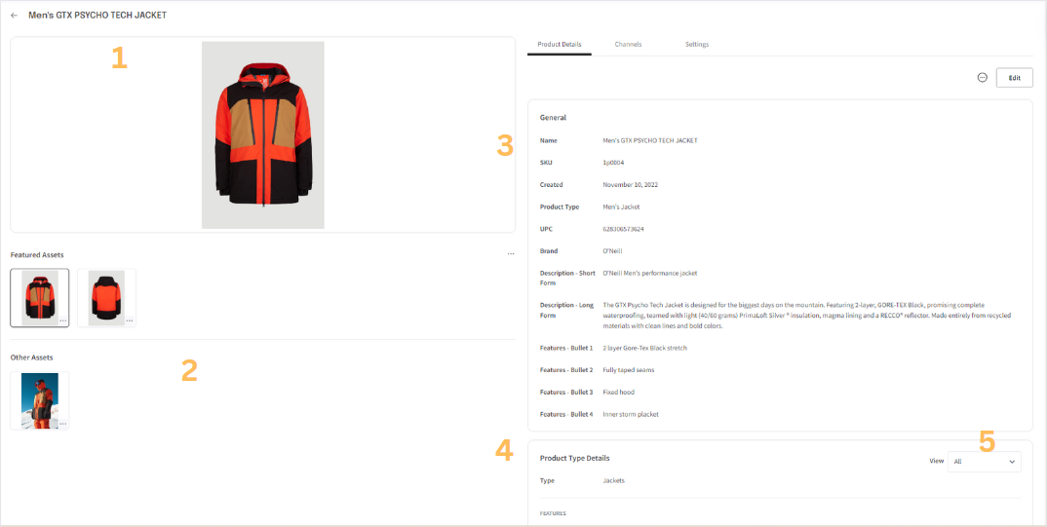Switch to the Channels tab
The image size is (1047, 527).
[x=629, y=45]
